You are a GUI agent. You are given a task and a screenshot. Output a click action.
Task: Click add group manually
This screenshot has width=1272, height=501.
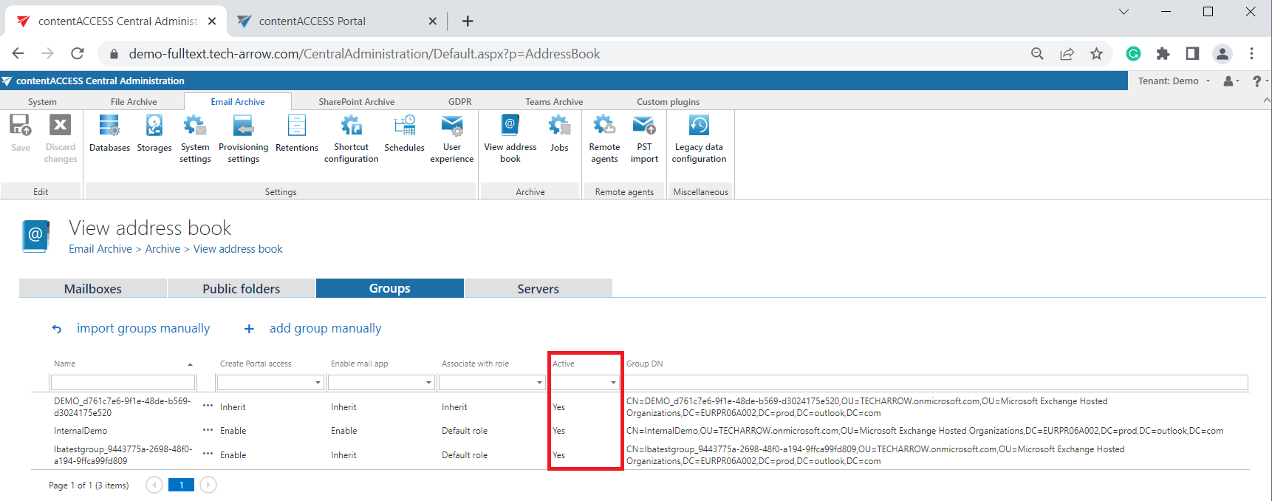pyautogui.click(x=325, y=328)
